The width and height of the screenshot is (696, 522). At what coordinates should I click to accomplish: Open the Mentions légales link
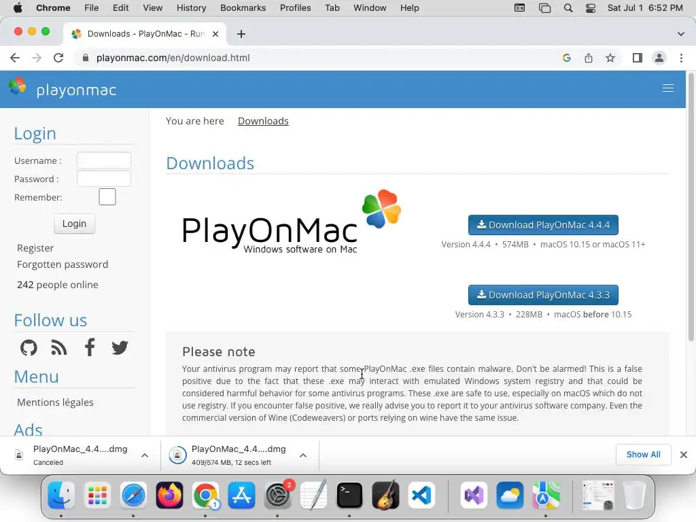tap(56, 402)
